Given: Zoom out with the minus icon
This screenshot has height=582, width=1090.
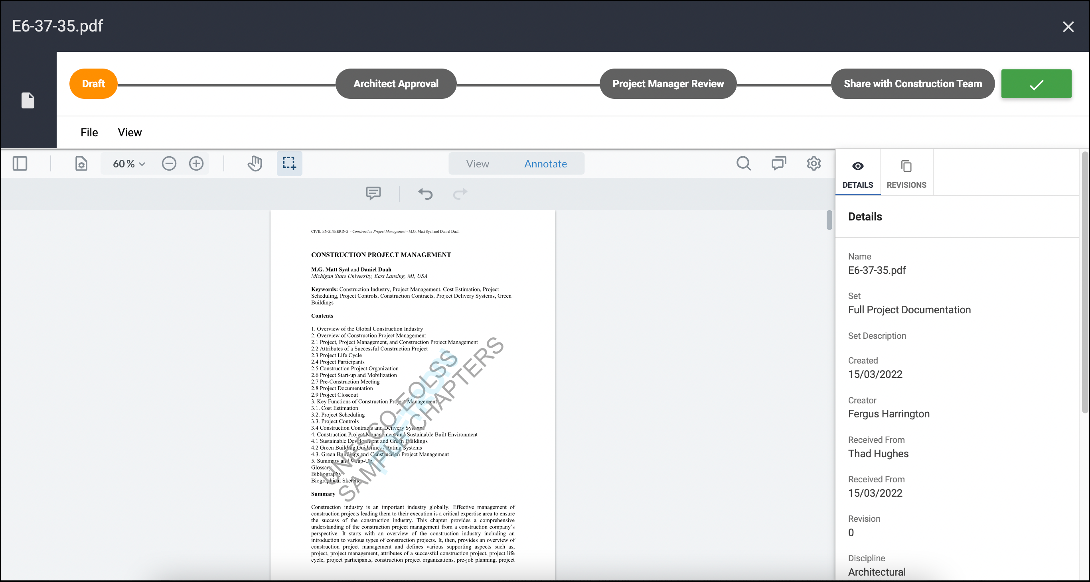Looking at the screenshot, I should point(169,163).
